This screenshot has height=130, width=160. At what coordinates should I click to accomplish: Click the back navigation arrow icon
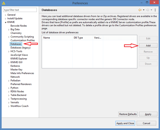pyautogui.click(x=140, y=10)
